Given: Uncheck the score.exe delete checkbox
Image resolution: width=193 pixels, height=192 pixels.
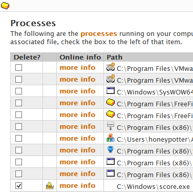Looking at the screenshot, I should 18,186.
